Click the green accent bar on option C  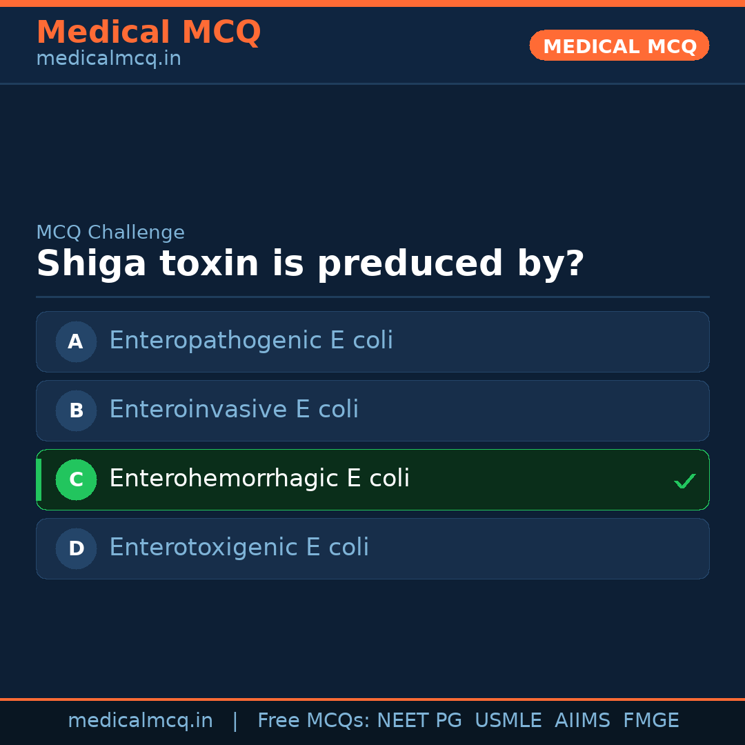pos(39,479)
